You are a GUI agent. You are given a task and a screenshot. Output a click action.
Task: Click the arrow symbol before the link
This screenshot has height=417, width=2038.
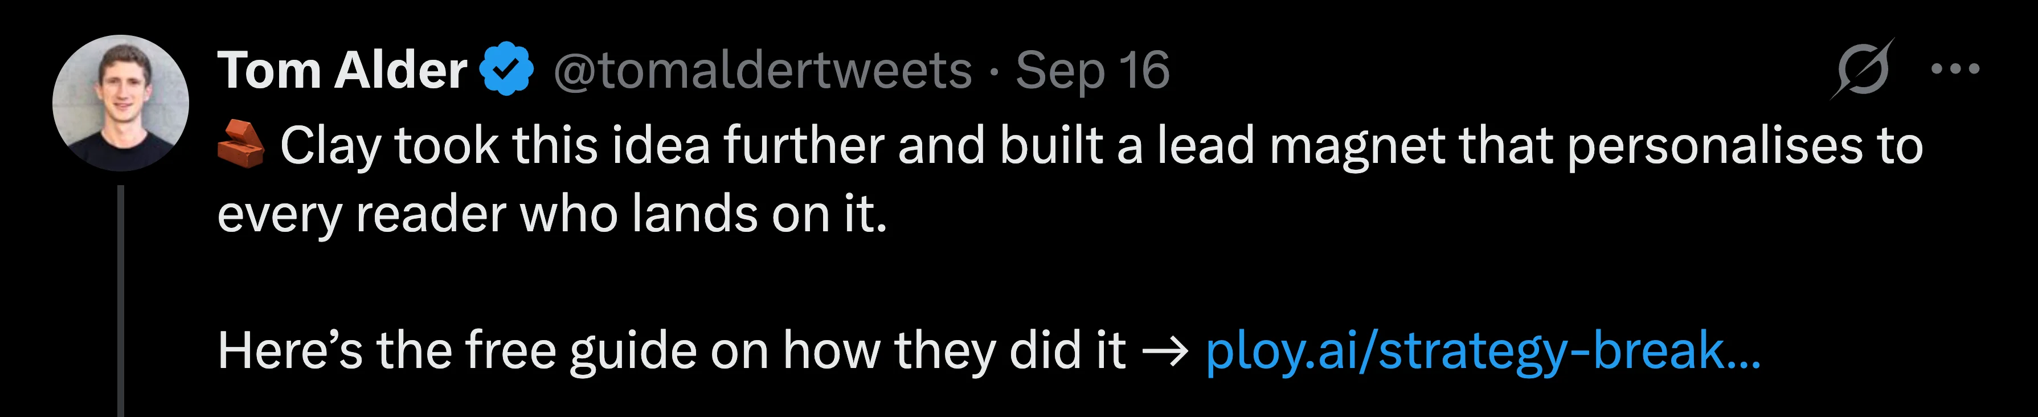(1166, 351)
